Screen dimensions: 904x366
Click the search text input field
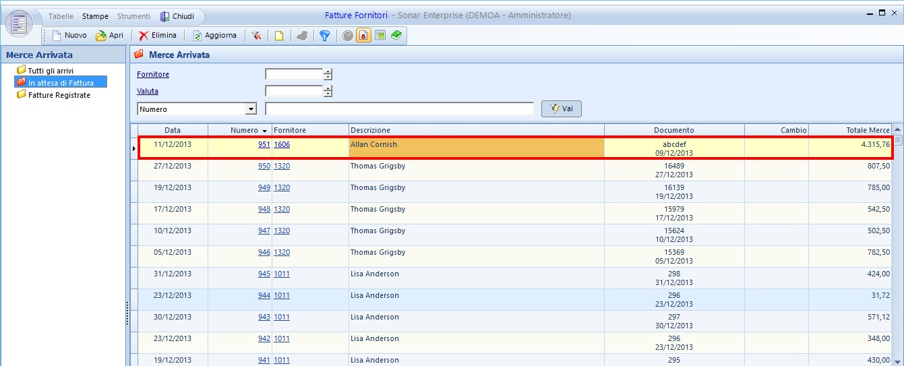coord(399,109)
